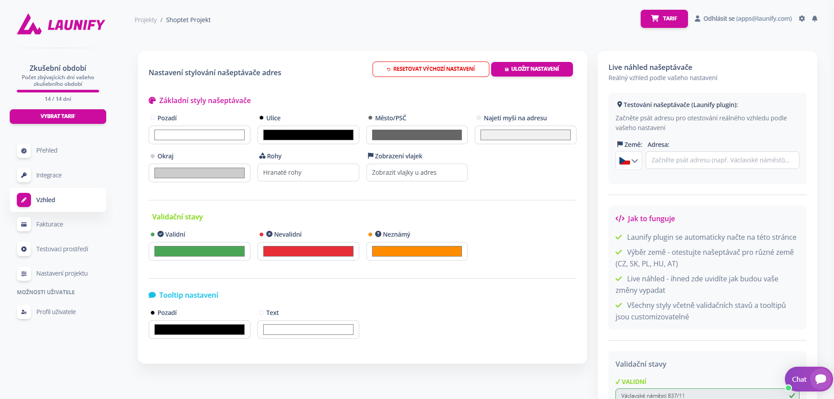Open the Chat widget bubble

(x=809, y=379)
